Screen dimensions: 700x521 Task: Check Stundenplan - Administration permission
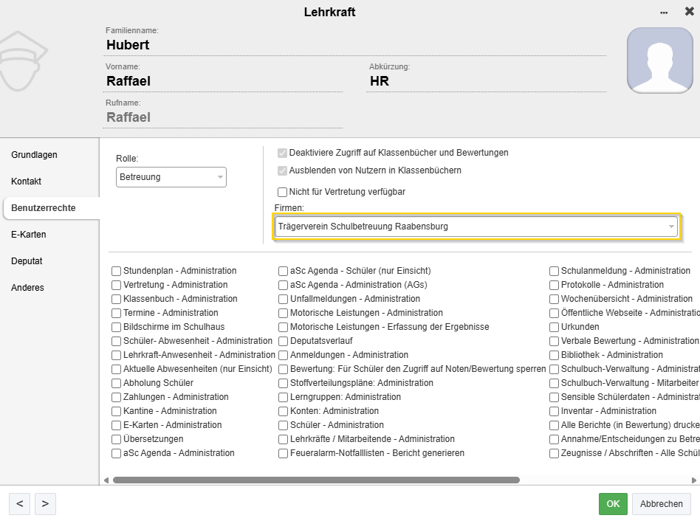(x=117, y=271)
